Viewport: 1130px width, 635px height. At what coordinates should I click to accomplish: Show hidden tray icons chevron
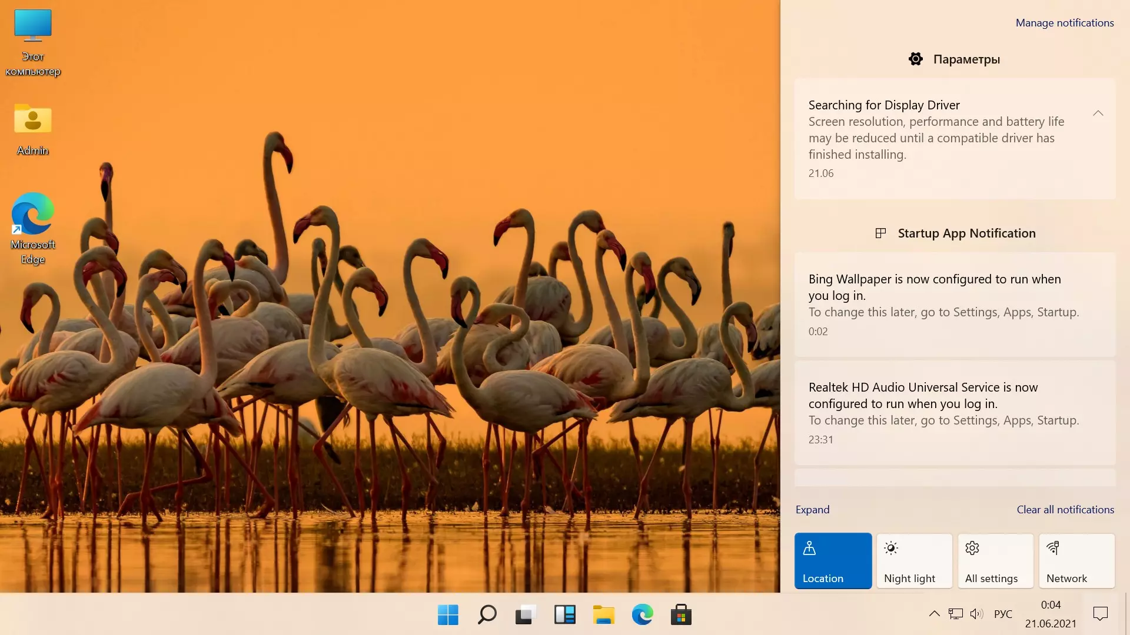tap(934, 614)
